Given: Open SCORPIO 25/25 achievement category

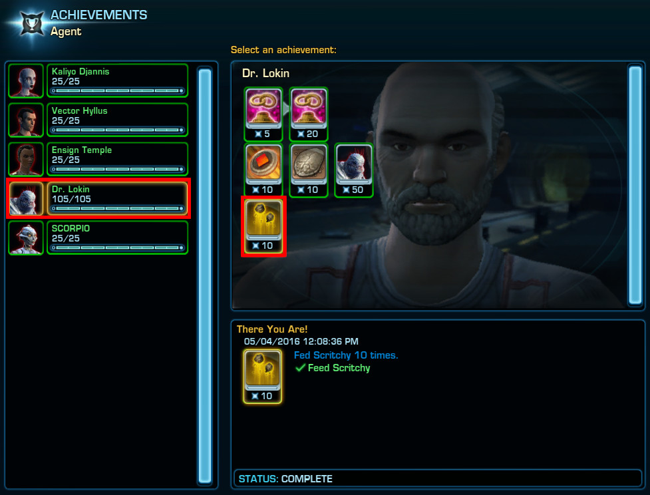Looking at the screenshot, I should pos(117,238).
